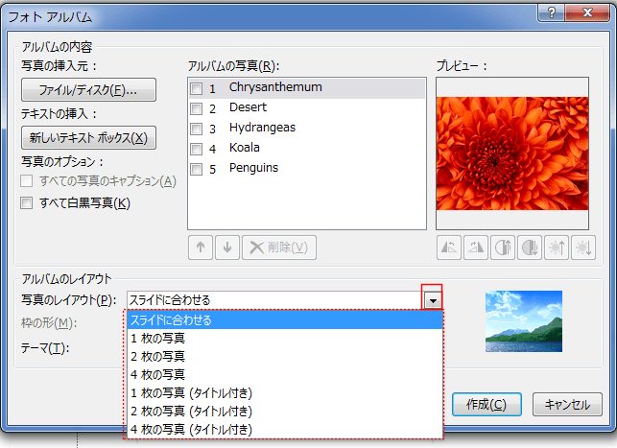617x448 pixels.
Task: Check the Desert photo checkbox
Action: pyautogui.click(x=196, y=108)
